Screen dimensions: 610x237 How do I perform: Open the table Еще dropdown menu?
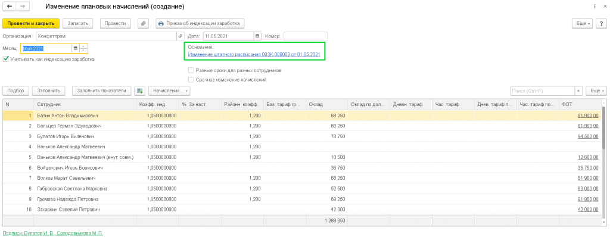[596, 91]
